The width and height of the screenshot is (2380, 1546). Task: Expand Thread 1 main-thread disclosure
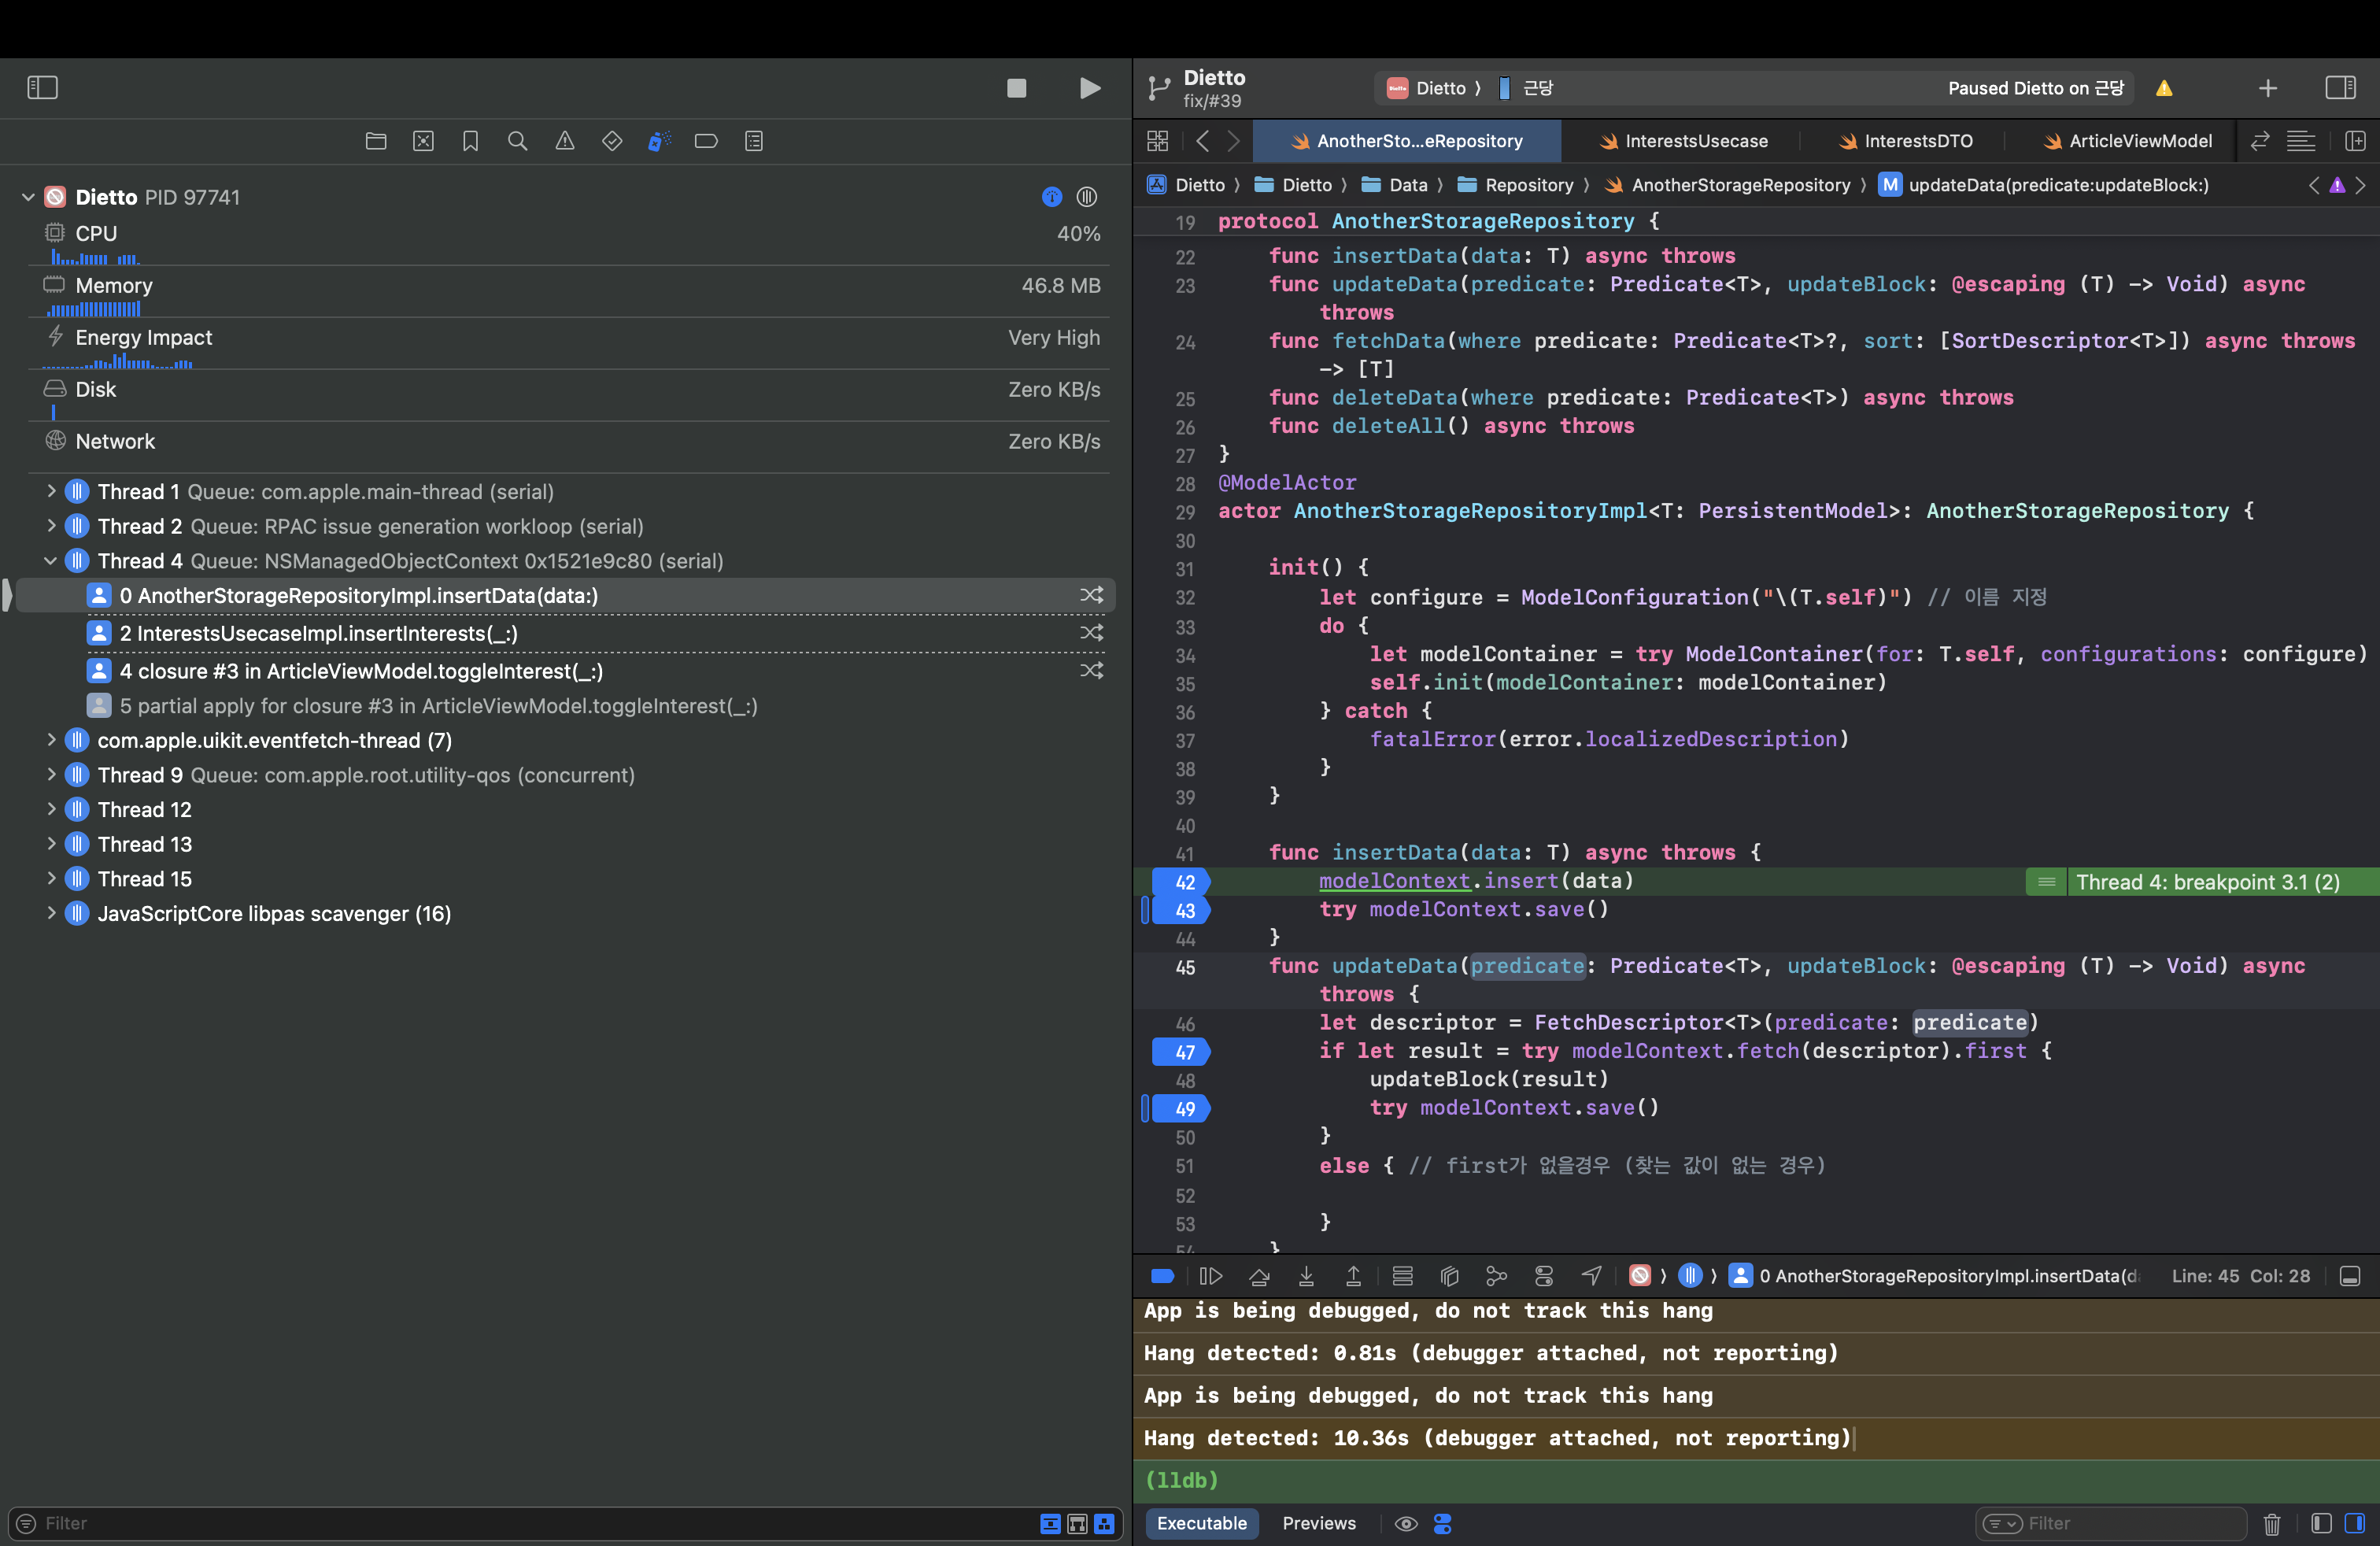pyautogui.click(x=51, y=492)
